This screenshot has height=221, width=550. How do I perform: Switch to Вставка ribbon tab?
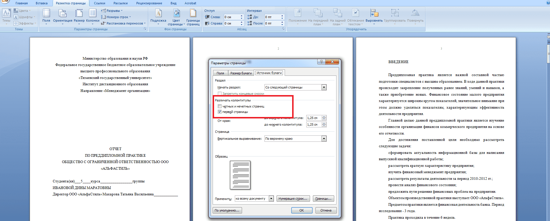coord(42,3)
